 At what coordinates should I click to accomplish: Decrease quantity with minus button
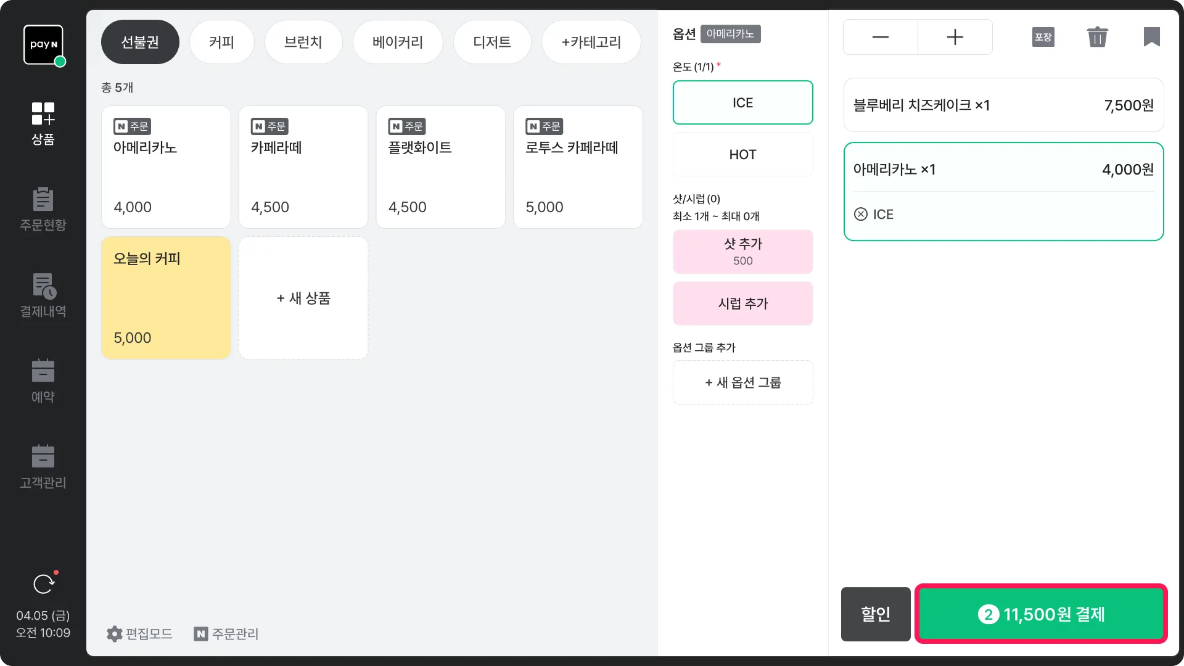tap(880, 37)
